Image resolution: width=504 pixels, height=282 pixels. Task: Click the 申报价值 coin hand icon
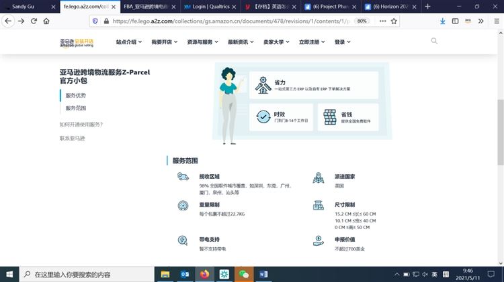point(319,240)
